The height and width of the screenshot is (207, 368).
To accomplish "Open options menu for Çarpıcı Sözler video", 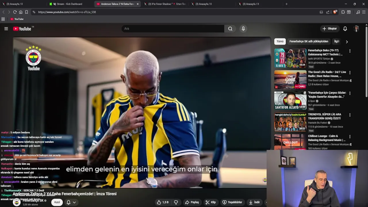I will [x=350, y=93].
